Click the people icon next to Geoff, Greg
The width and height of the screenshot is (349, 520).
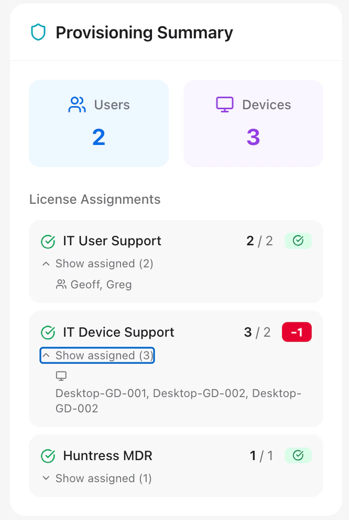coord(60,284)
